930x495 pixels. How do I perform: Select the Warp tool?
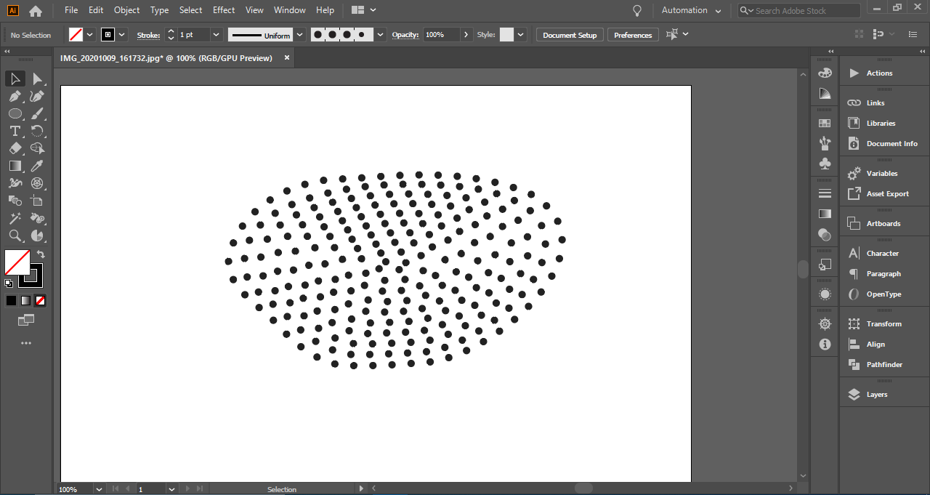tap(15, 183)
